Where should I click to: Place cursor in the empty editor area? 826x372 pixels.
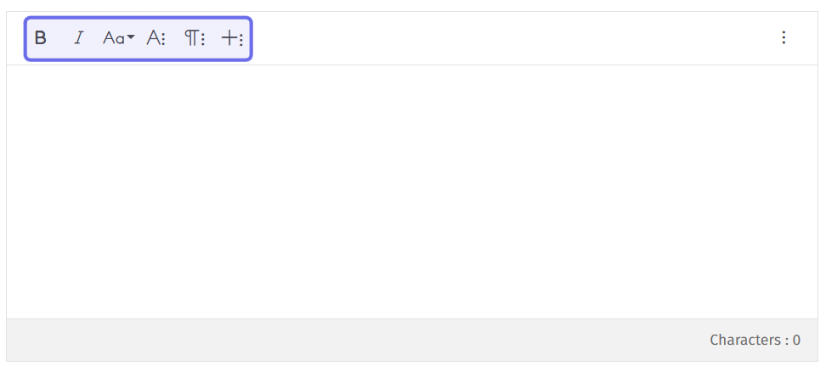[412, 192]
